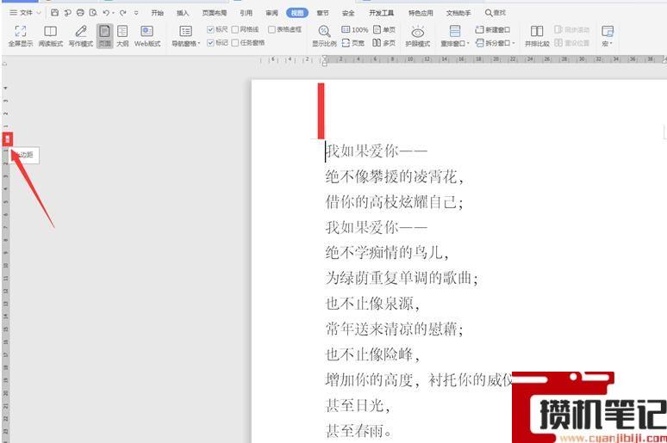The image size is (667, 443).
Task: Open Reading layout (阅读版式)
Action: pyautogui.click(x=51, y=35)
